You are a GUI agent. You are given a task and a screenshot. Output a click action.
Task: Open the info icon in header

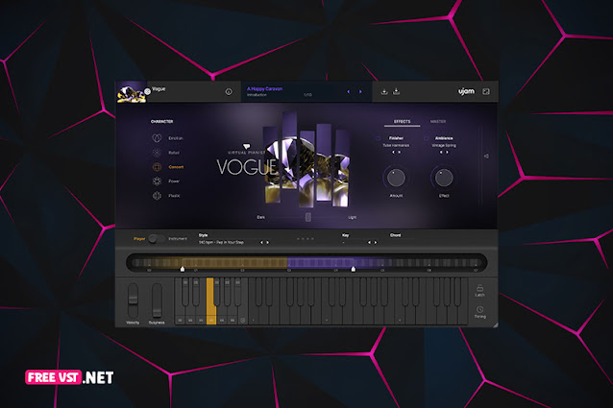click(x=229, y=92)
